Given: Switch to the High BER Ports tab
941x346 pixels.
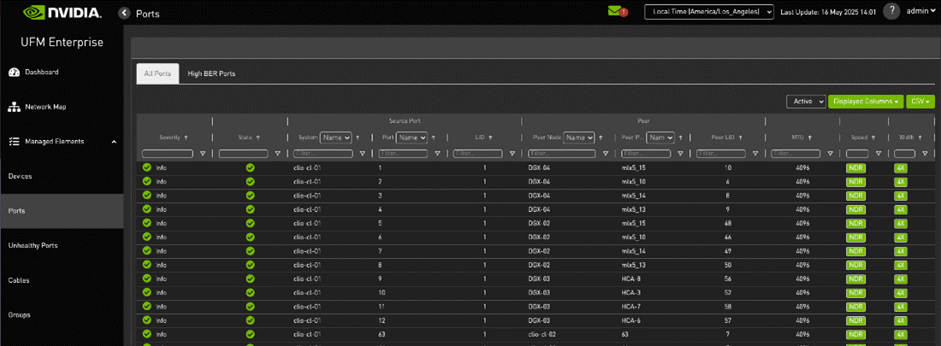Looking at the screenshot, I should coord(211,73).
